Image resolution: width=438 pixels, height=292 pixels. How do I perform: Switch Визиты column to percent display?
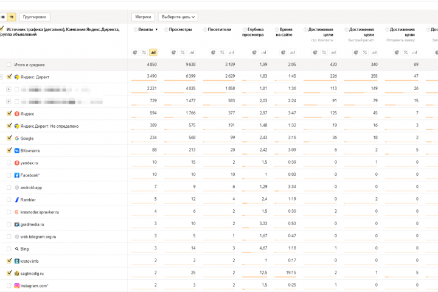click(x=144, y=52)
